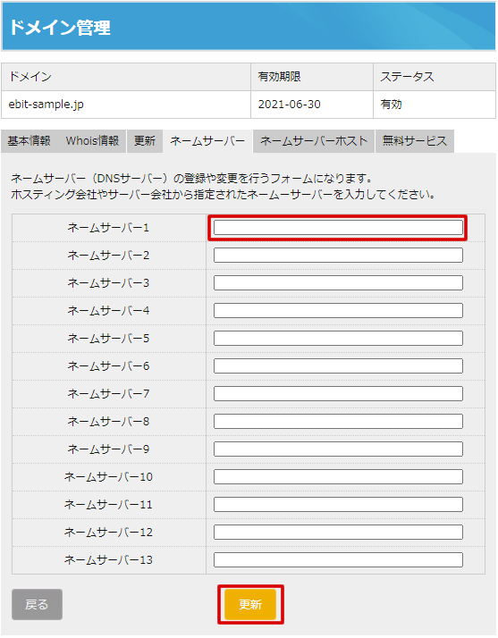Select the ネームサーバー tab

[x=207, y=141]
